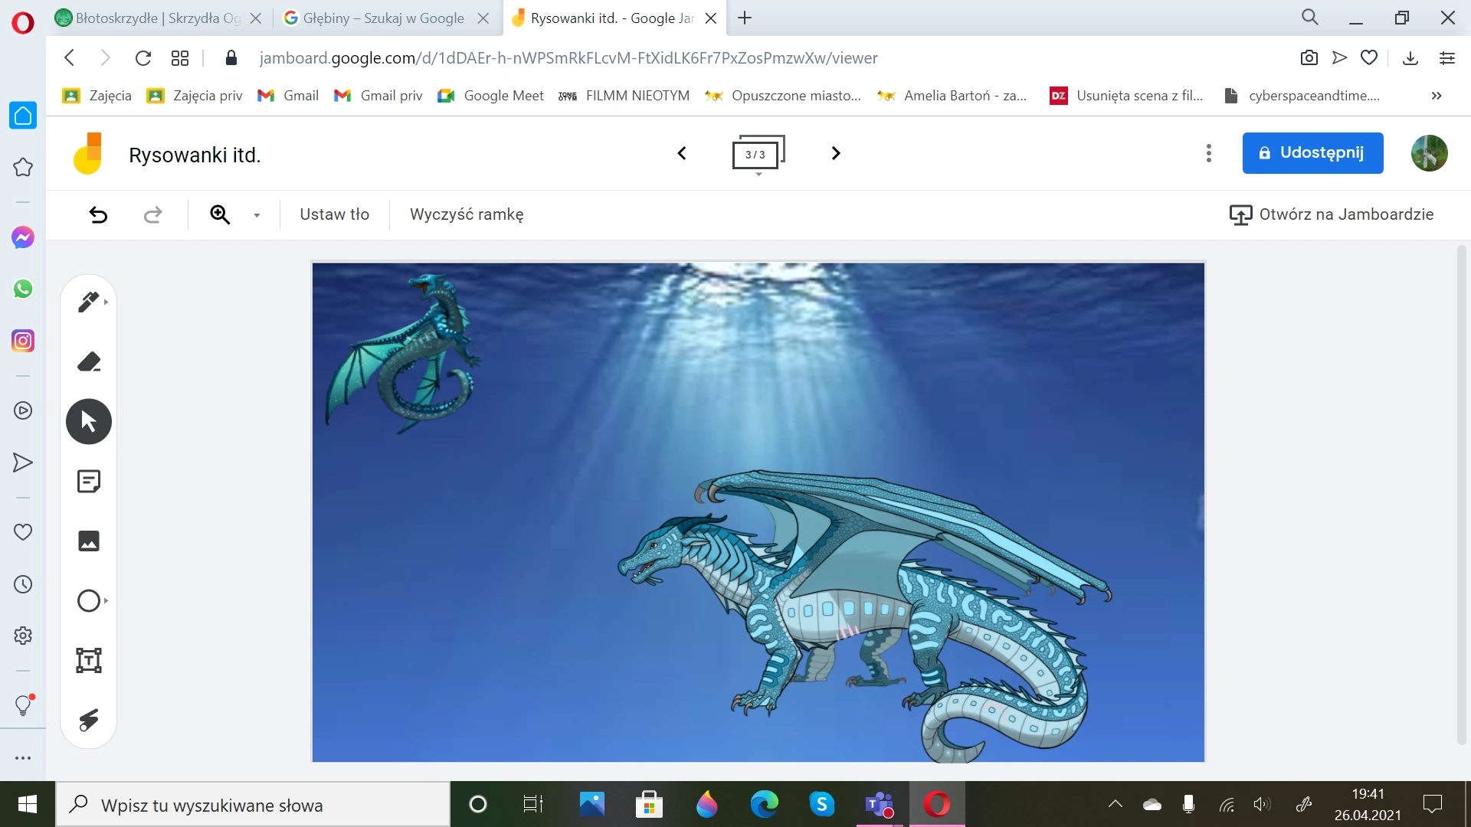Go to the previous frame
The image size is (1471, 827).
tap(682, 153)
